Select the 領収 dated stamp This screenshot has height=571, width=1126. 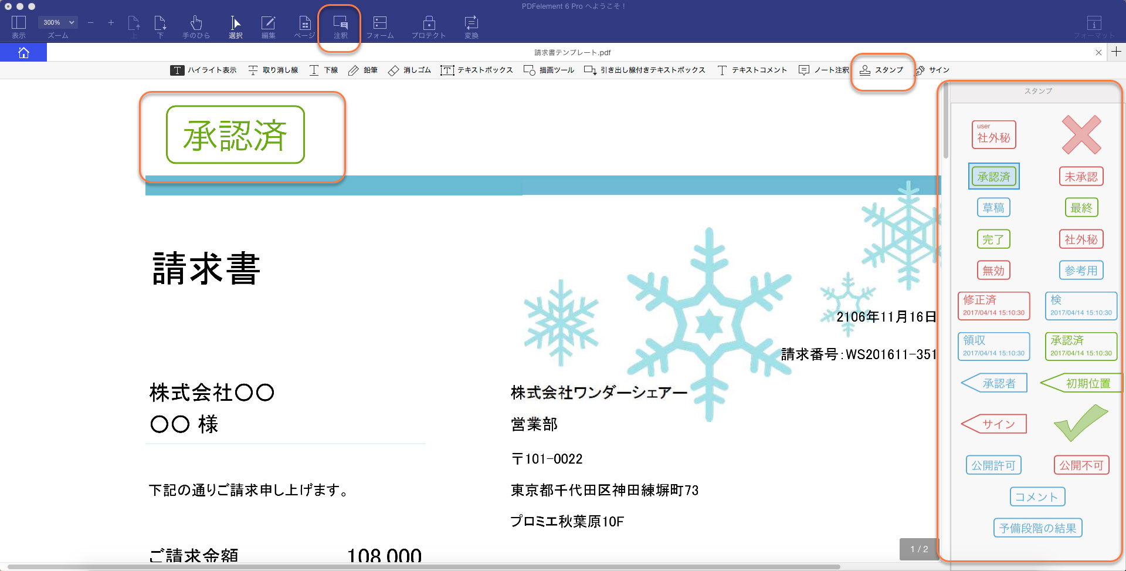pos(993,346)
